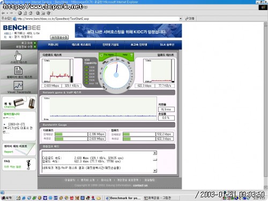Click results textbox scroll down arrow
The height and width of the screenshot is (201, 268).
point(155,170)
